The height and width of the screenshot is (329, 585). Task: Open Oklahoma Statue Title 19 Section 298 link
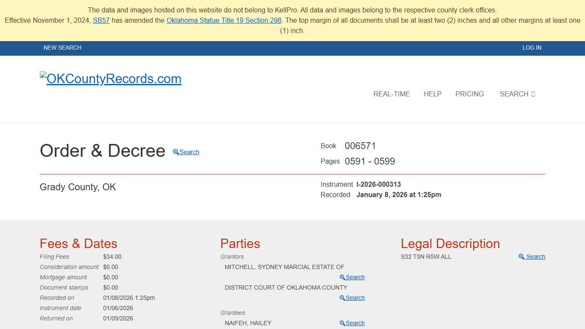tap(224, 20)
